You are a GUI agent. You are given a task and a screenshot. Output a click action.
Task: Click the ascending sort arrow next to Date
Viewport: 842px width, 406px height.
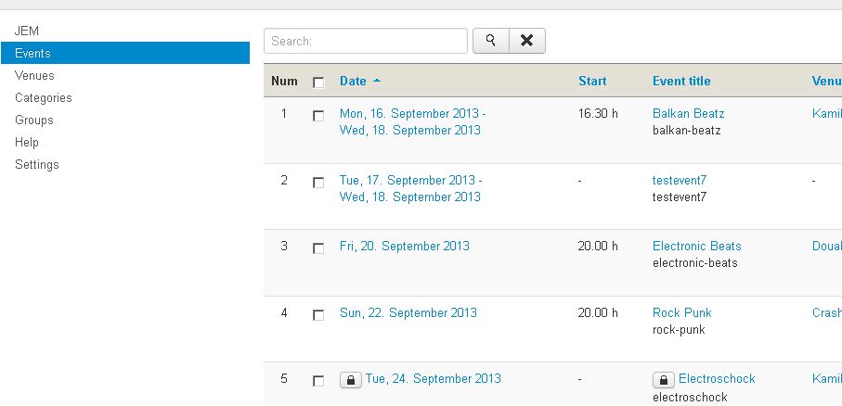pyautogui.click(x=377, y=81)
